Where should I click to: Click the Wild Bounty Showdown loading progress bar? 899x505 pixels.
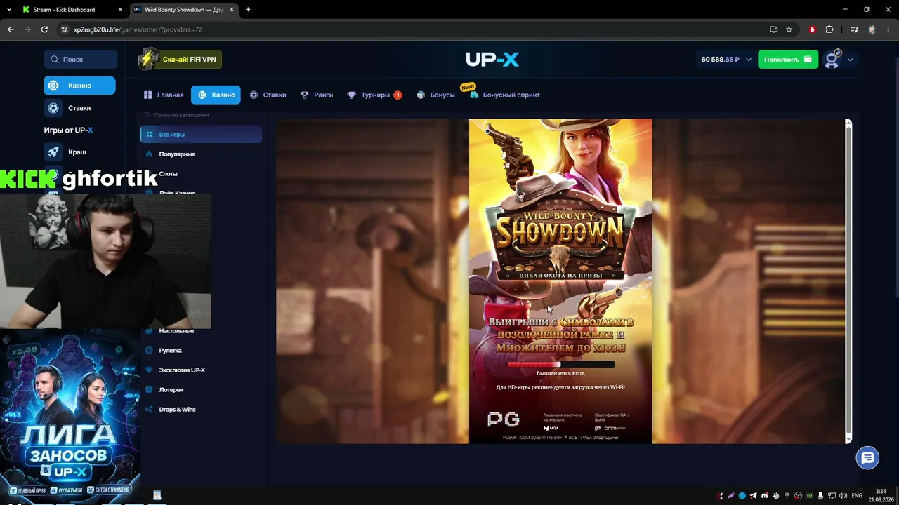560,365
